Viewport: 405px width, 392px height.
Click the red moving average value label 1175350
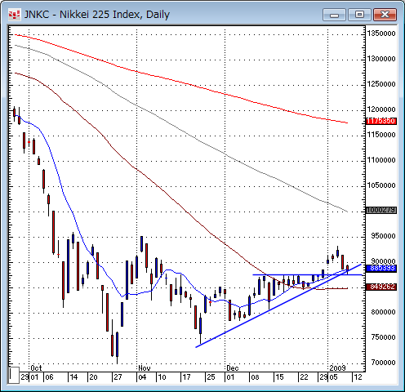(x=381, y=121)
